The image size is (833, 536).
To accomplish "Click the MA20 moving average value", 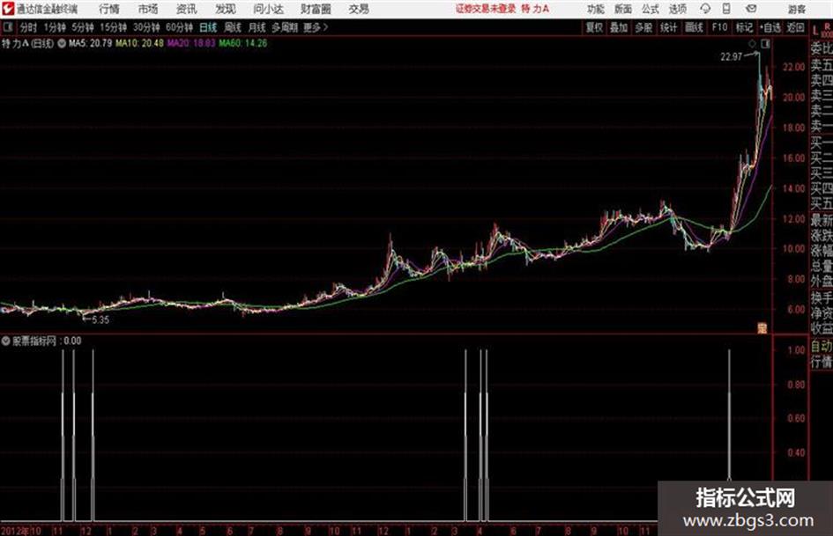I will 191,43.
